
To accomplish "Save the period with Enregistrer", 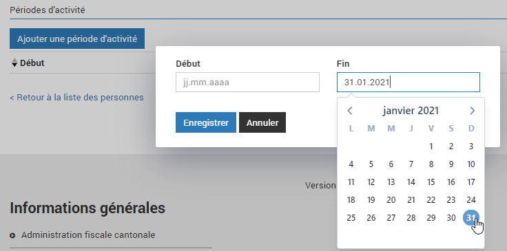I will (206, 122).
